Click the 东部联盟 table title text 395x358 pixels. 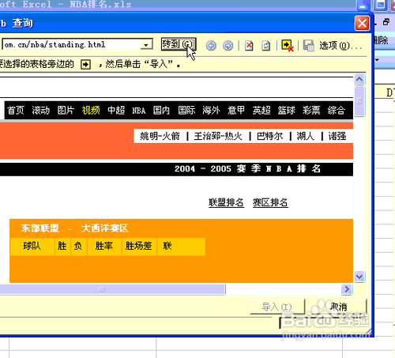tap(40, 228)
